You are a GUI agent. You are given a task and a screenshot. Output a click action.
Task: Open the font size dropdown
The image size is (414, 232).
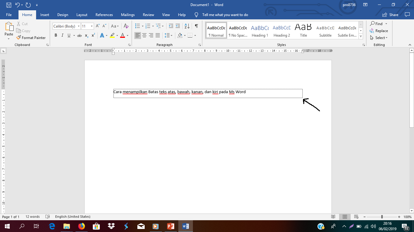(92, 26)
